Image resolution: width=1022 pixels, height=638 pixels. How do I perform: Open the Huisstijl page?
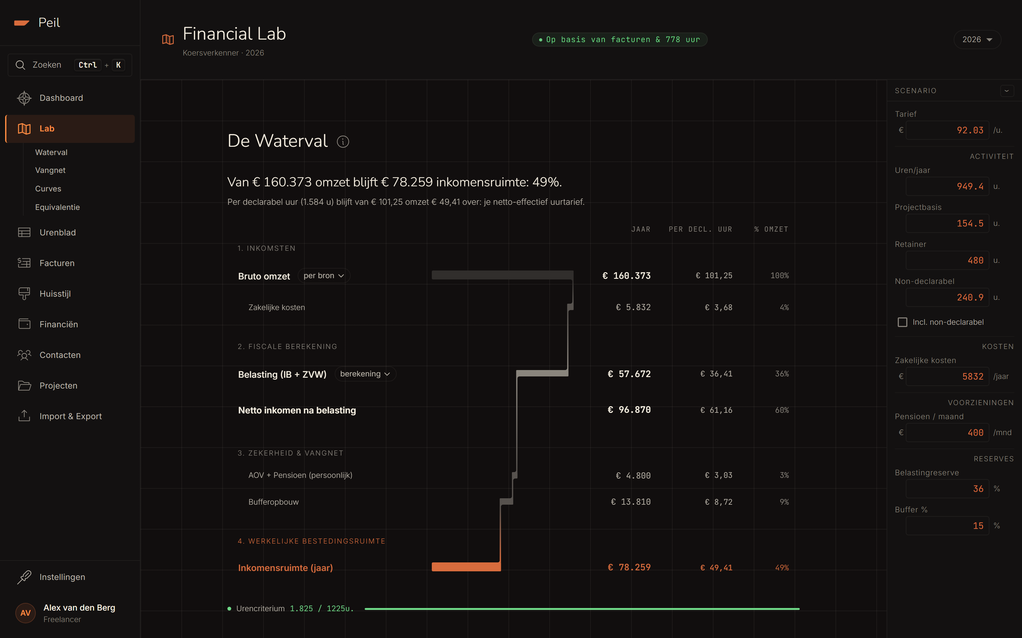(70, 294)
